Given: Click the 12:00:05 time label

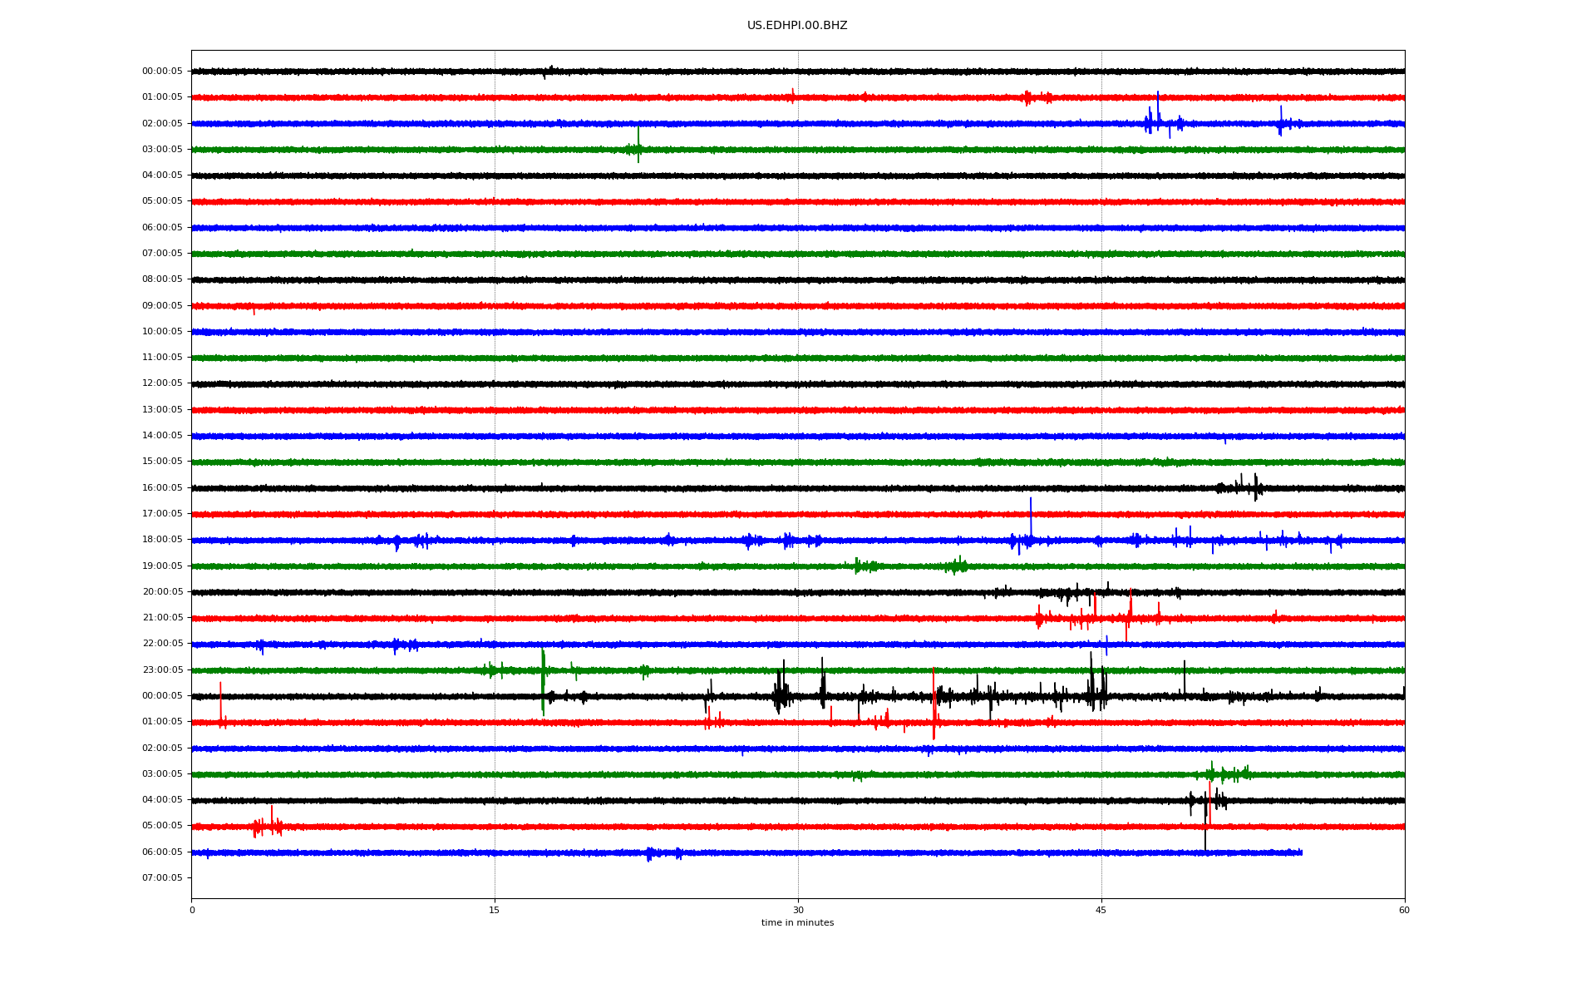Looking at the screenshot, I should point(162,383).
